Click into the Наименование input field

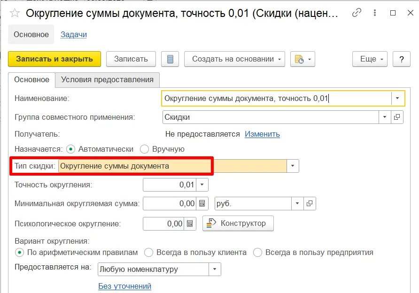pyautogui.click(x=277, y=98)
